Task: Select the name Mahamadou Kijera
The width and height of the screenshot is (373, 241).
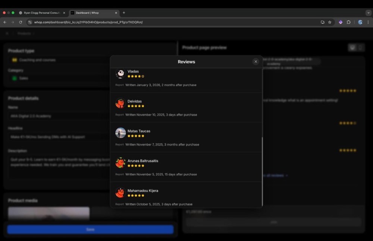Action: (143, 191)
